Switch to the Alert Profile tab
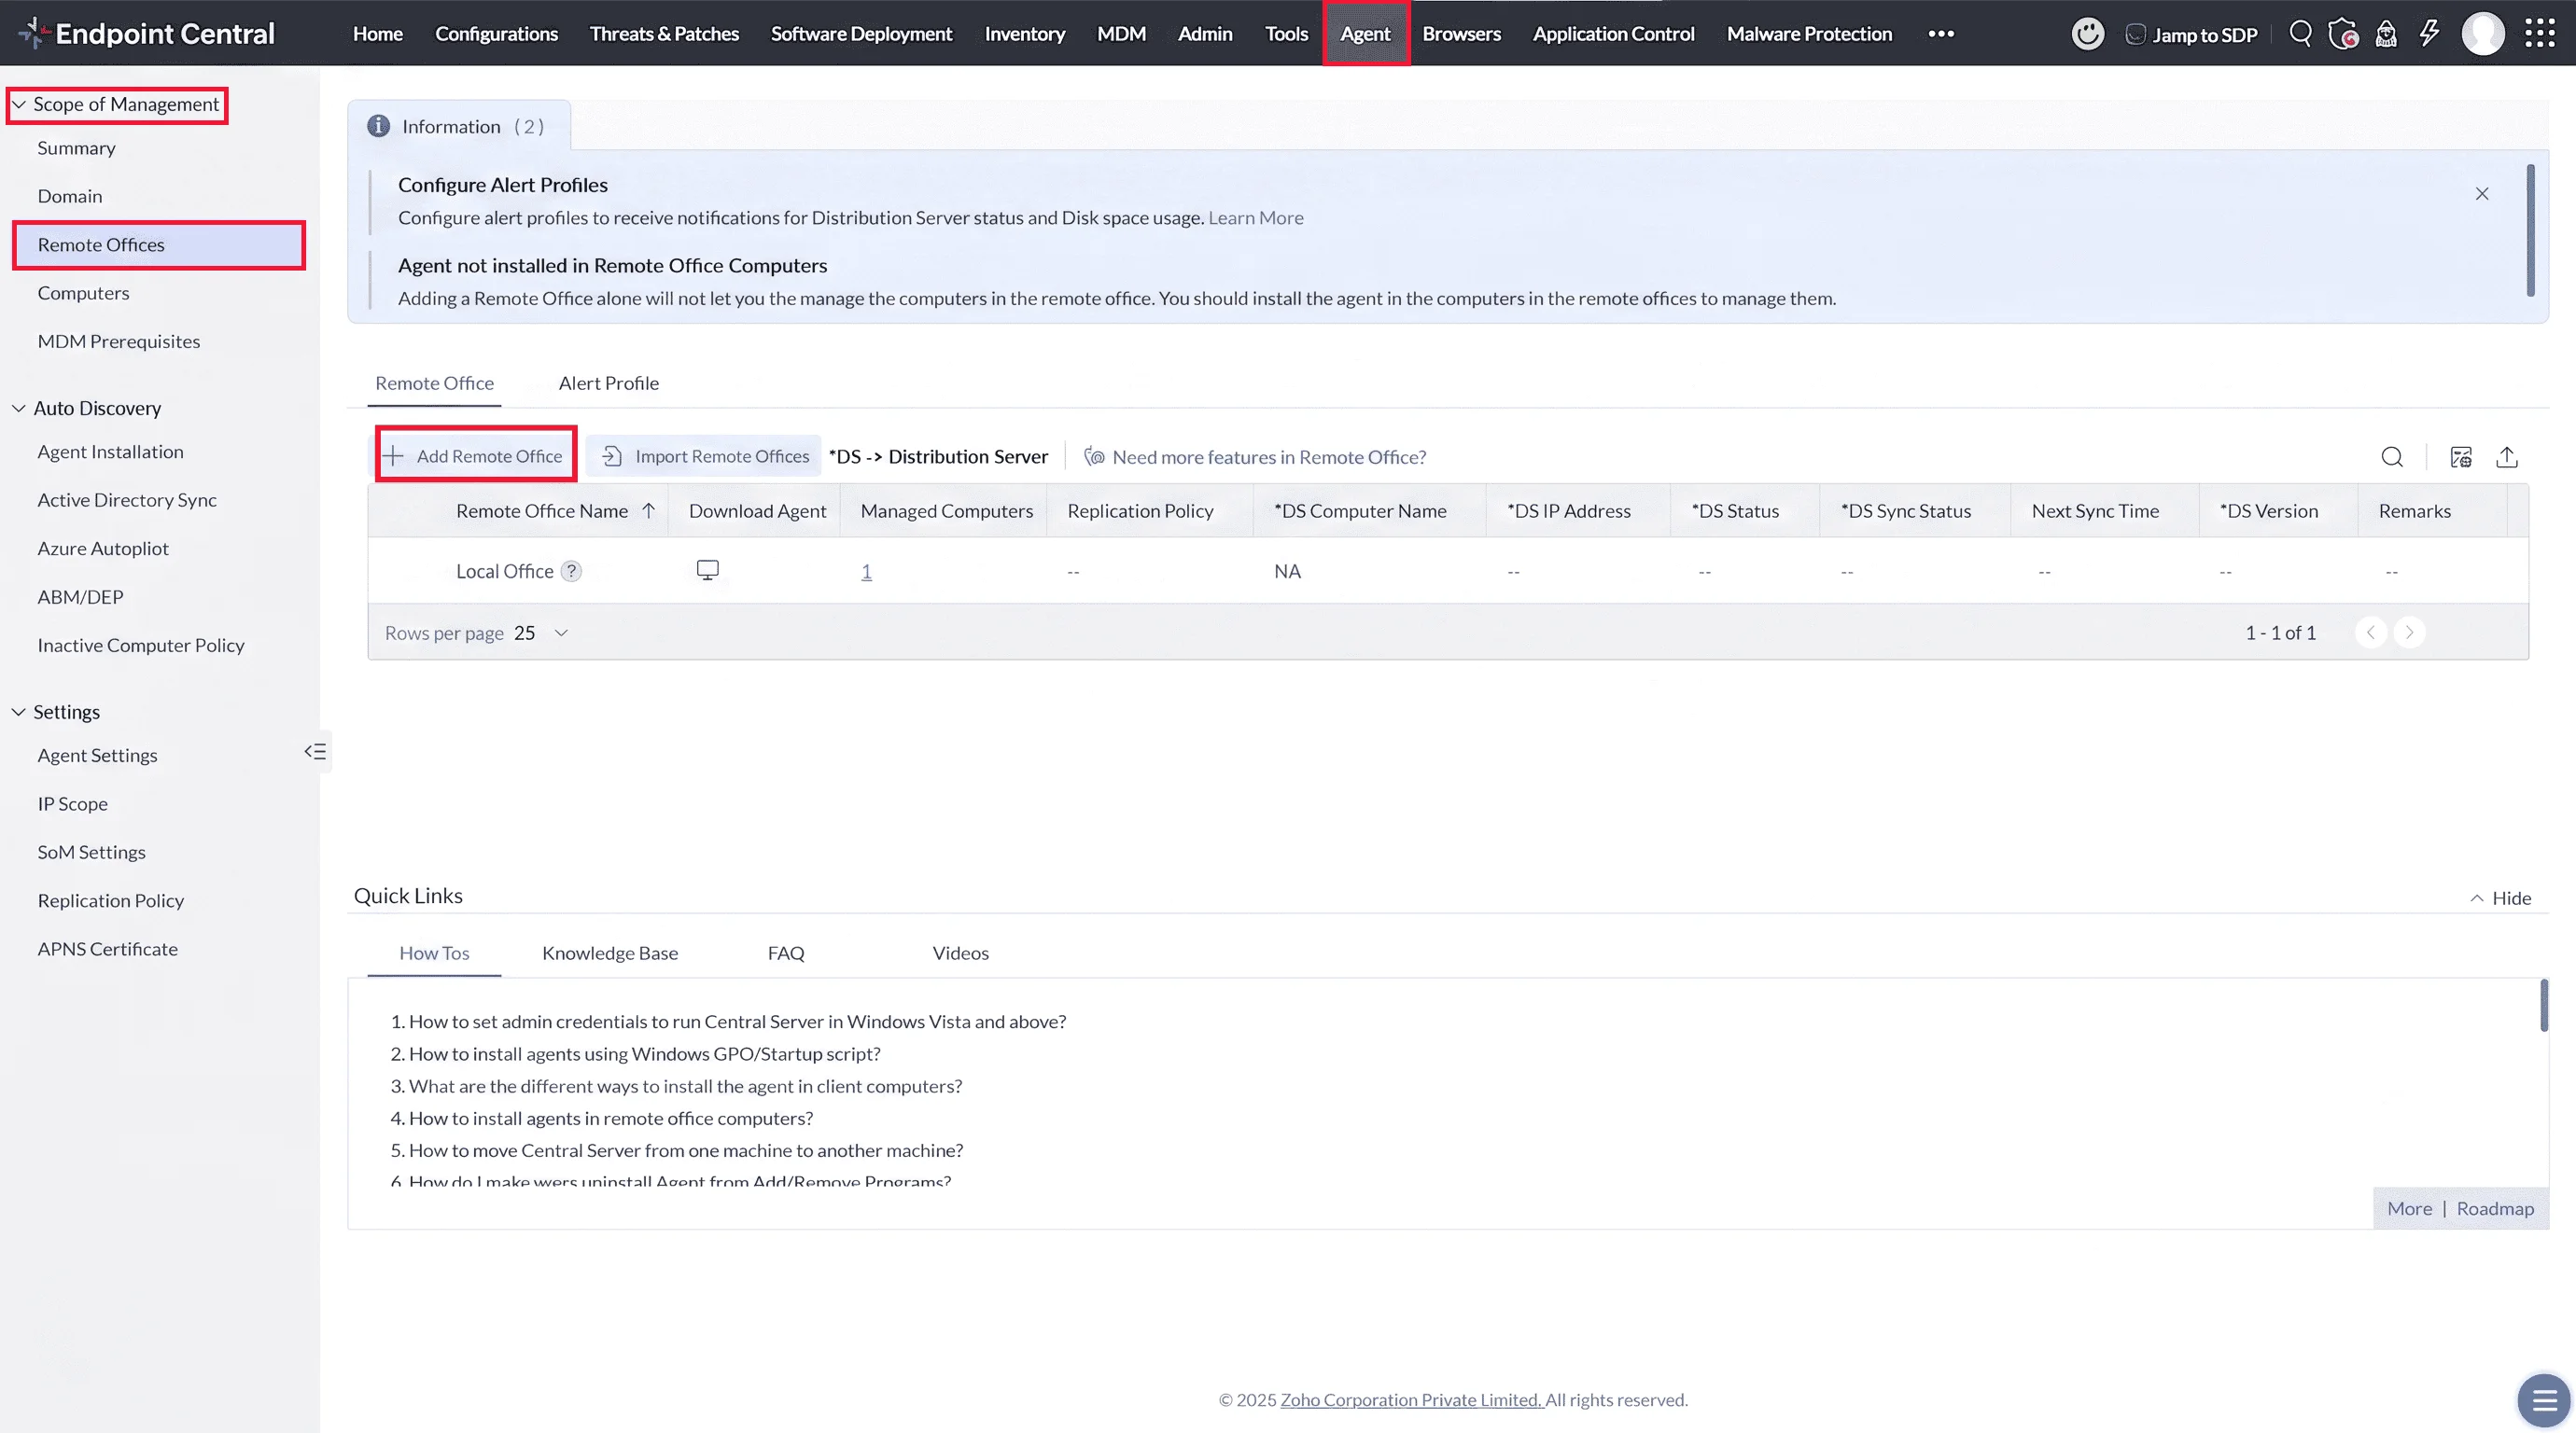This screenshot has width=2576, height=1433. coord(608,383)
